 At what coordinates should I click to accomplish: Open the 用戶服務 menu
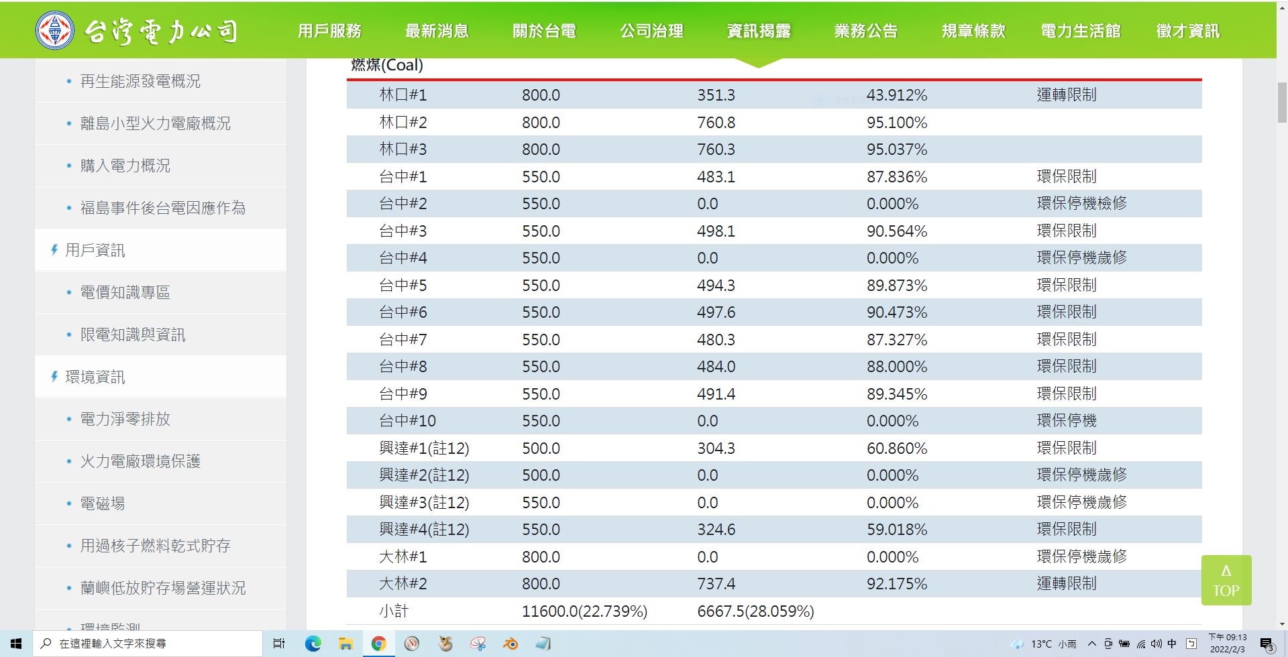coord(329,31)
